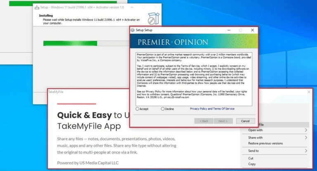The image size is (317, 171).
Task: Click the maximize button of Setup Setup
Action: (241, 30)
